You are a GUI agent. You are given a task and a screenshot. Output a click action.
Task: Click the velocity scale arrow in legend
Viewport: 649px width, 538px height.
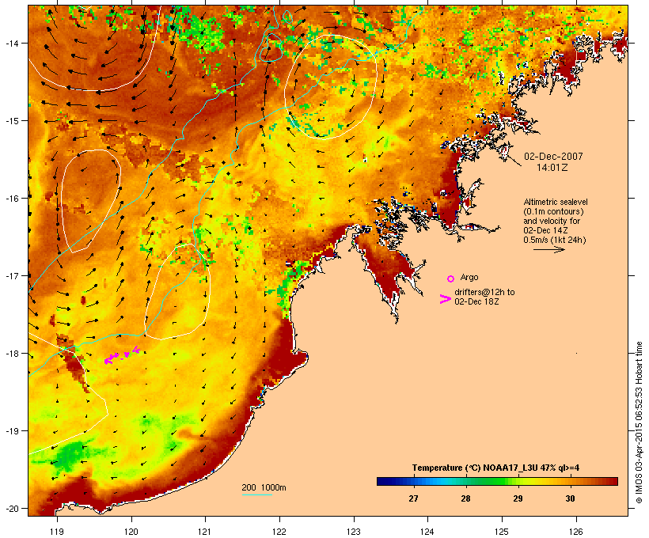coord(549,249)
